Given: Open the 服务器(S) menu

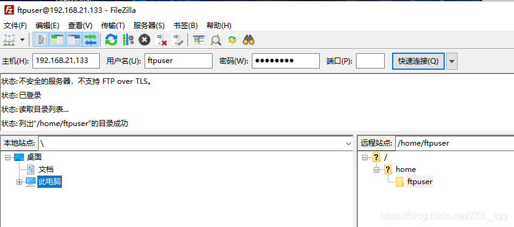Looking at the screenshot, I should (149, 26).
